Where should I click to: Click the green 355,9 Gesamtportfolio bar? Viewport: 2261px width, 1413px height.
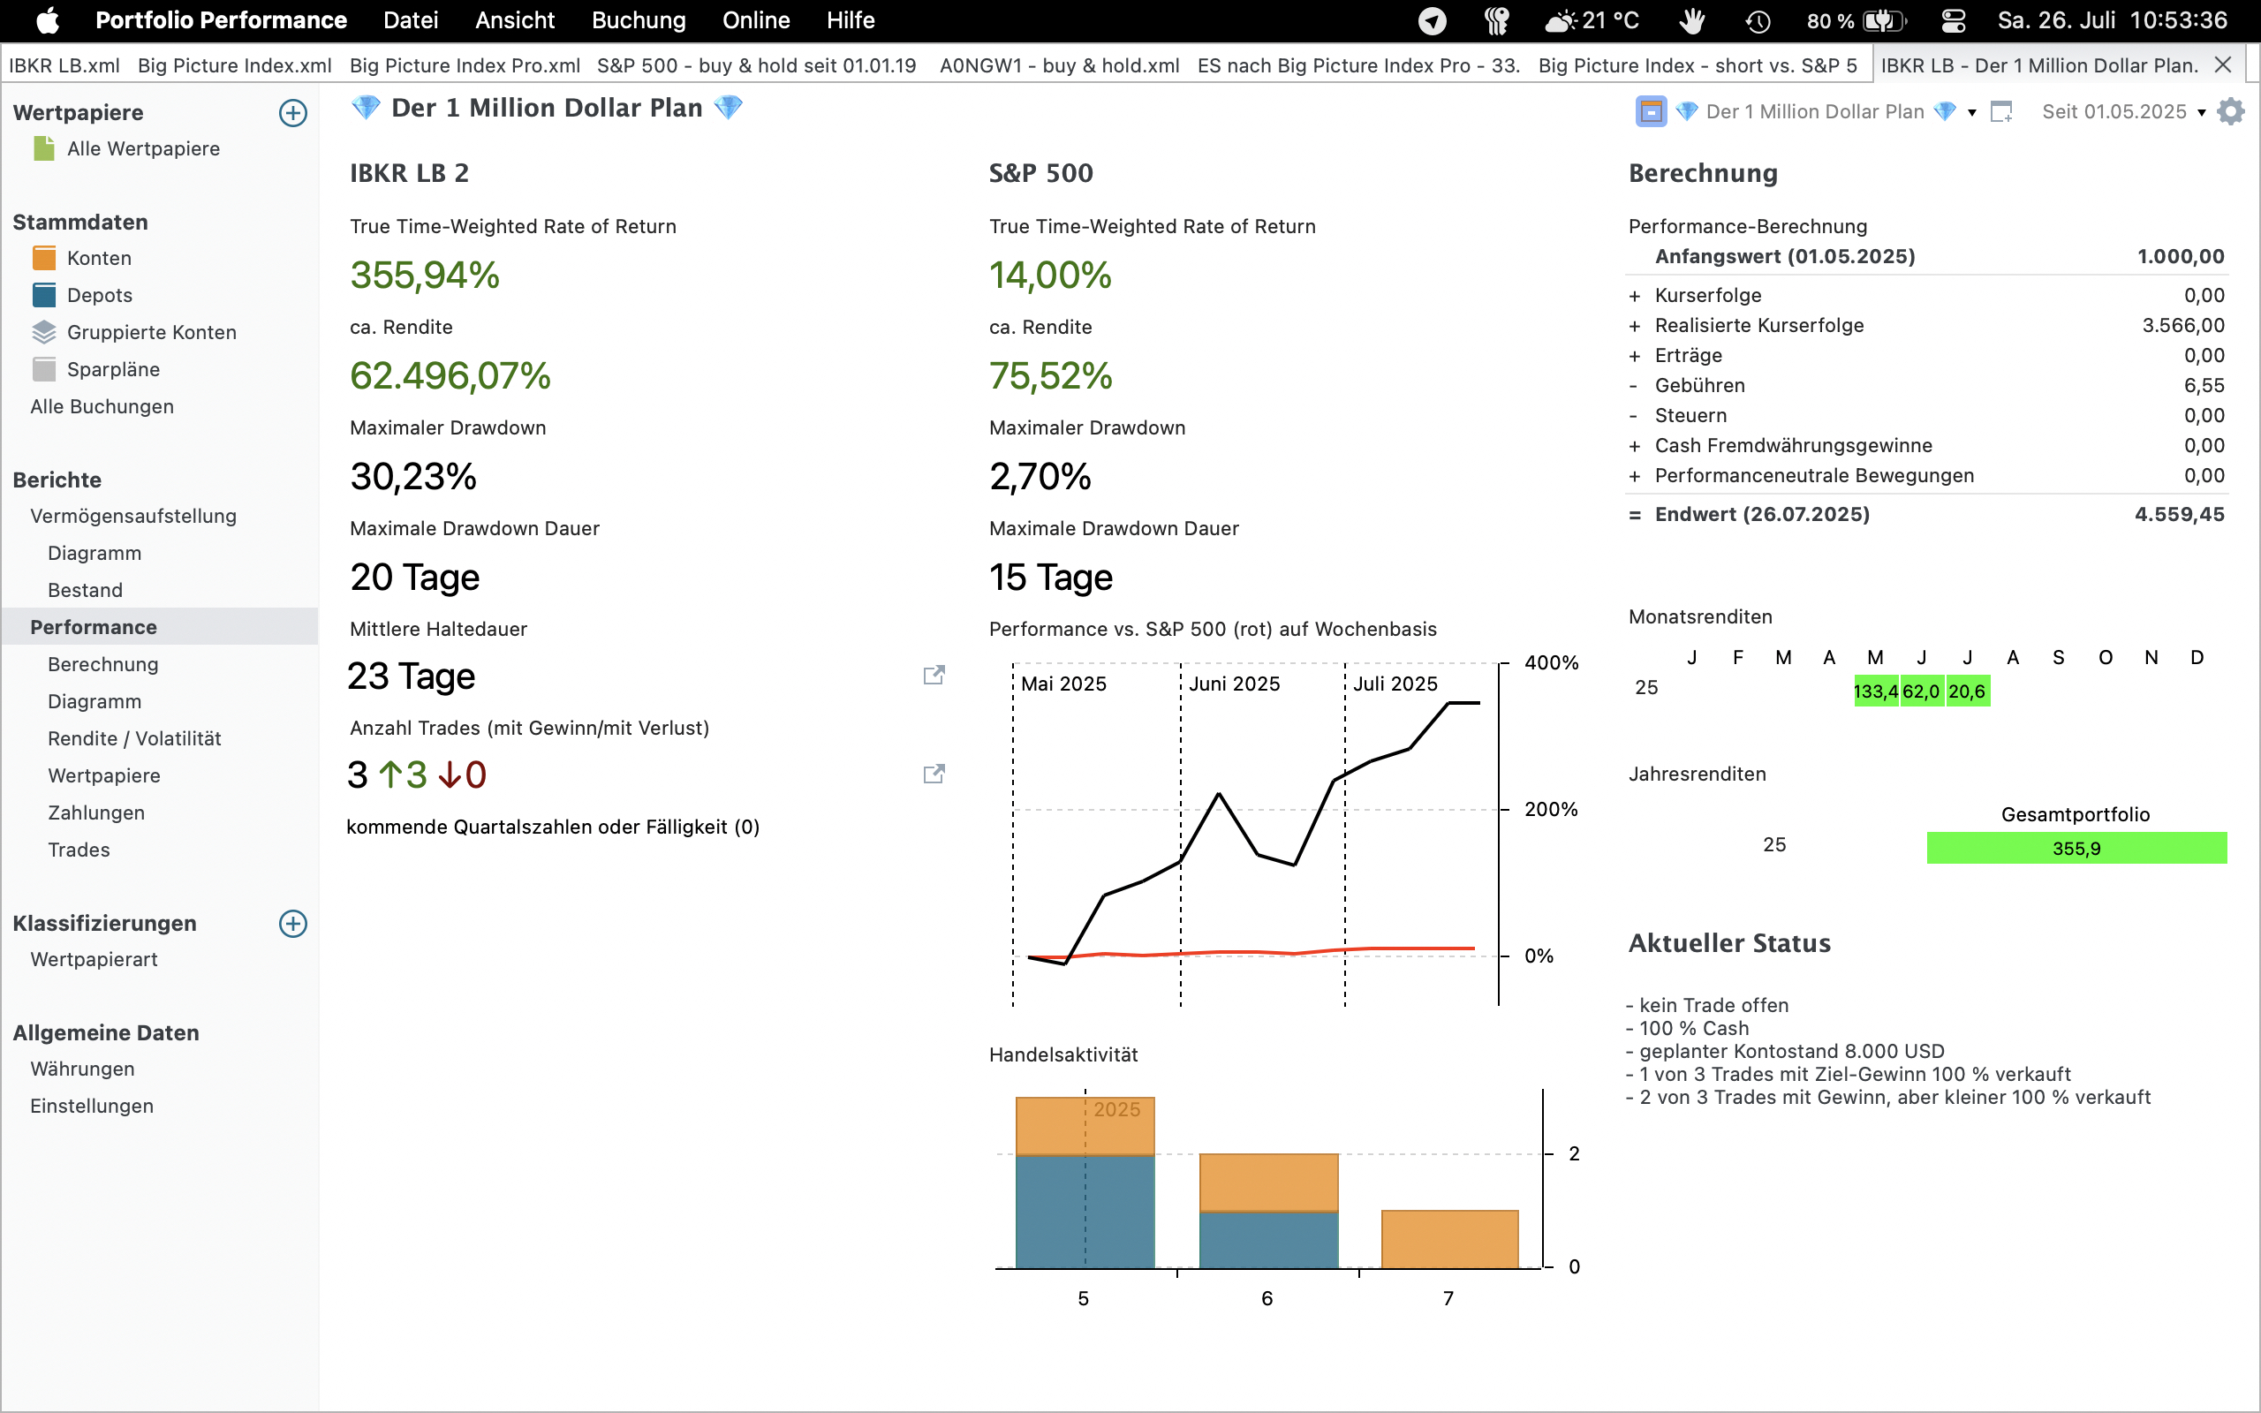2076,849
